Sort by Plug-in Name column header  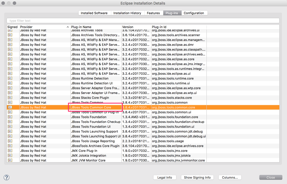[96, 27]
